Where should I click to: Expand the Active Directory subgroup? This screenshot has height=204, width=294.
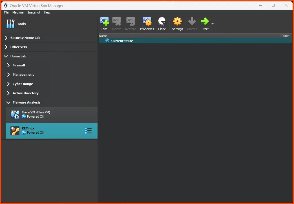pyautogui.click(x=8, y=93)
